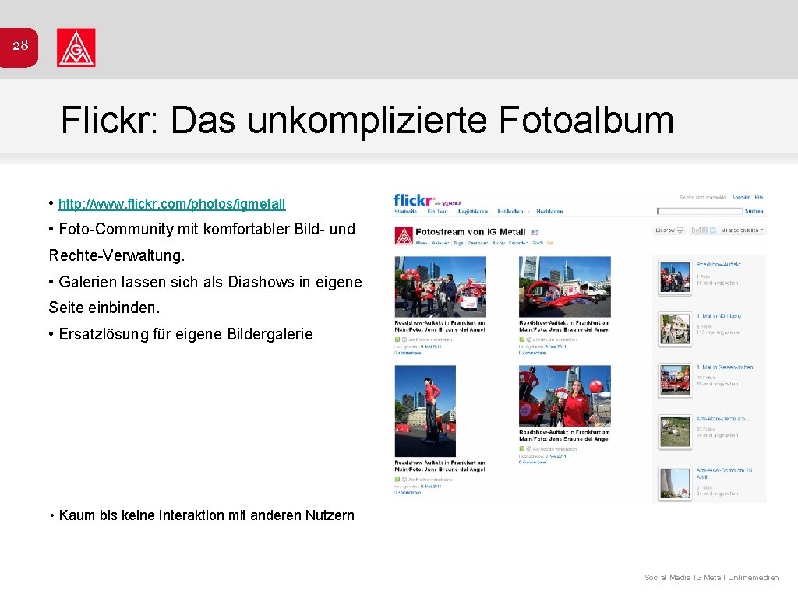Screen dimensions: 798x598
Task: Open the Anti-AKW-Demo am 25 April thumbnail
Action: 675,483
